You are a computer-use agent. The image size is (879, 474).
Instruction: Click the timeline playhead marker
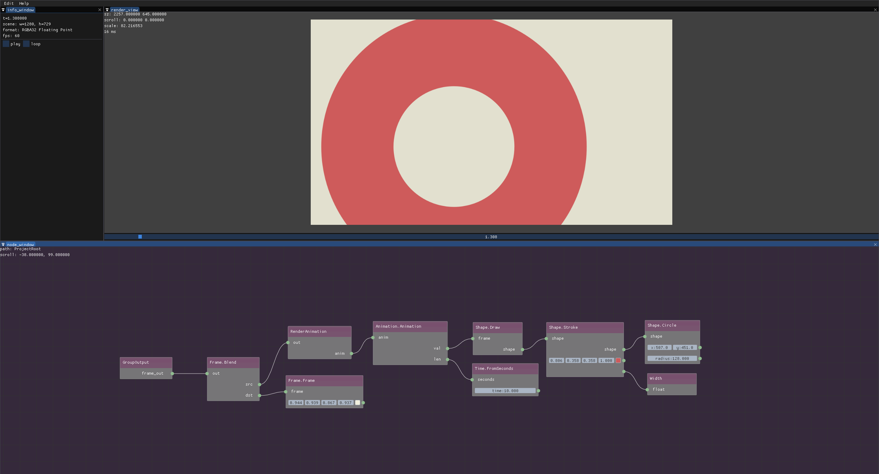click(140, 237)
